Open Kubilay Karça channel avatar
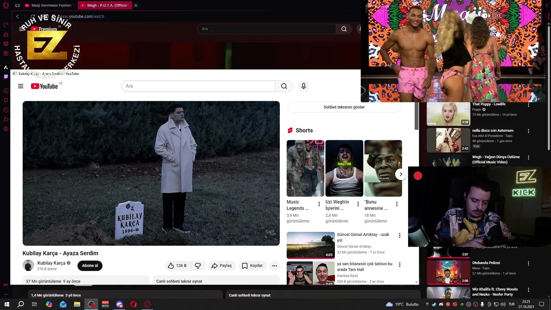Viewport: 551px width, 310px height. tap(28, 265)
